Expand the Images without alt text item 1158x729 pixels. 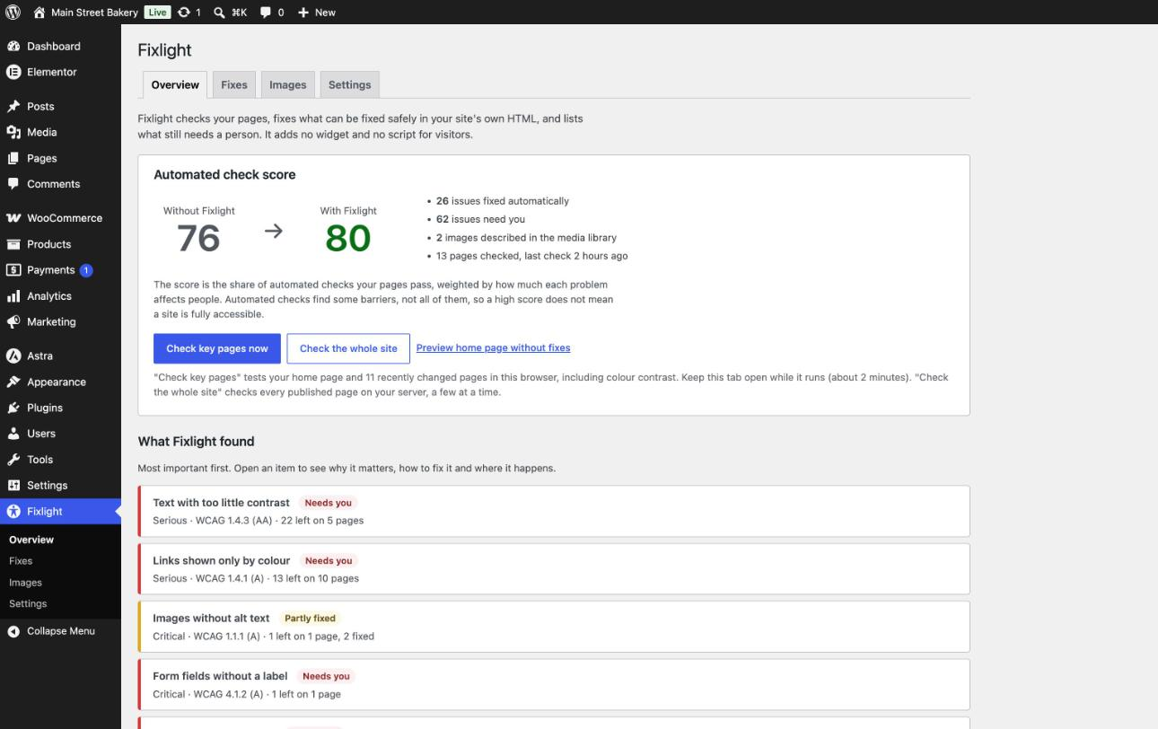(554, 627)
